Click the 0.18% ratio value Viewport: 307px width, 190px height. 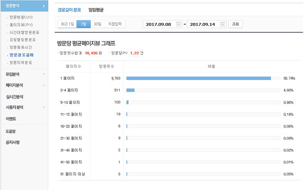point(288,114)
